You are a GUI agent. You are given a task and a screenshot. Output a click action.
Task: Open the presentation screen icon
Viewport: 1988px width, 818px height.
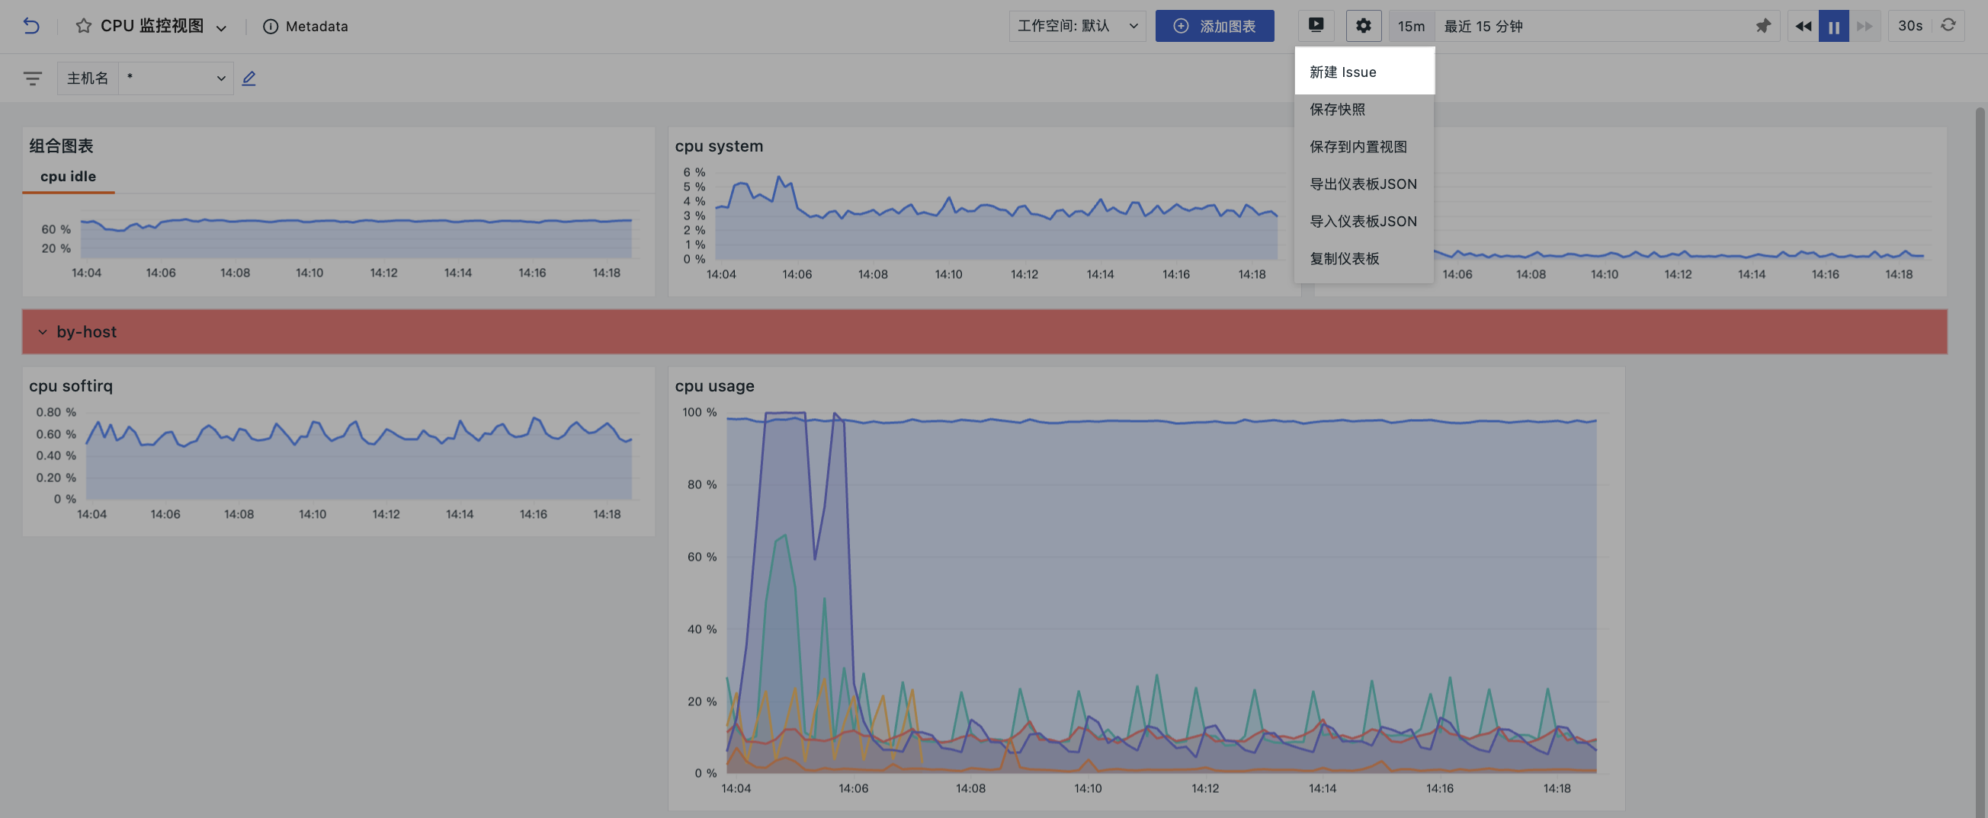click(x=1316, y=25)
